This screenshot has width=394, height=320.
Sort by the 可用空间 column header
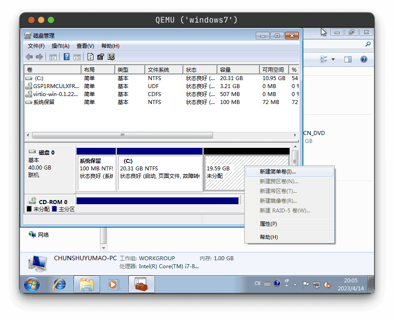(x=274, y=69)
